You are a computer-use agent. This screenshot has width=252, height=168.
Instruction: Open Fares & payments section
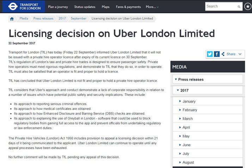[x=129, y=7]
